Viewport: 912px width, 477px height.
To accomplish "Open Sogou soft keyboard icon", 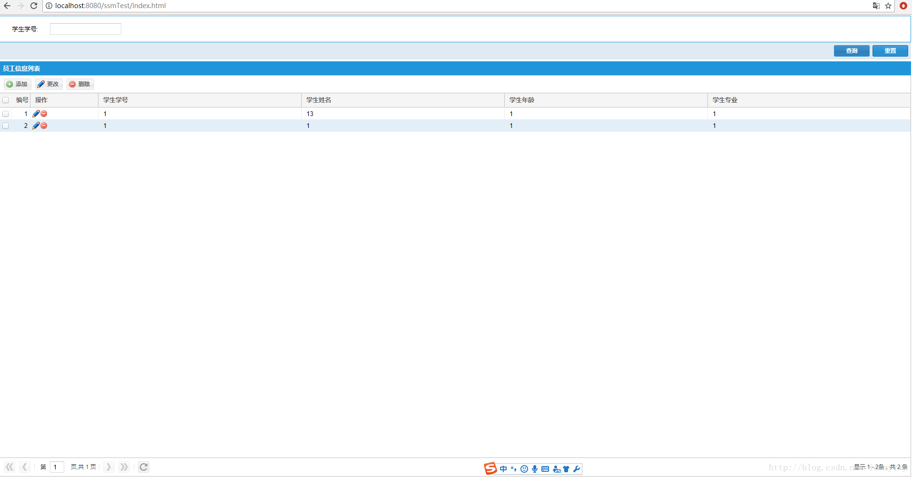I will 545,469.
